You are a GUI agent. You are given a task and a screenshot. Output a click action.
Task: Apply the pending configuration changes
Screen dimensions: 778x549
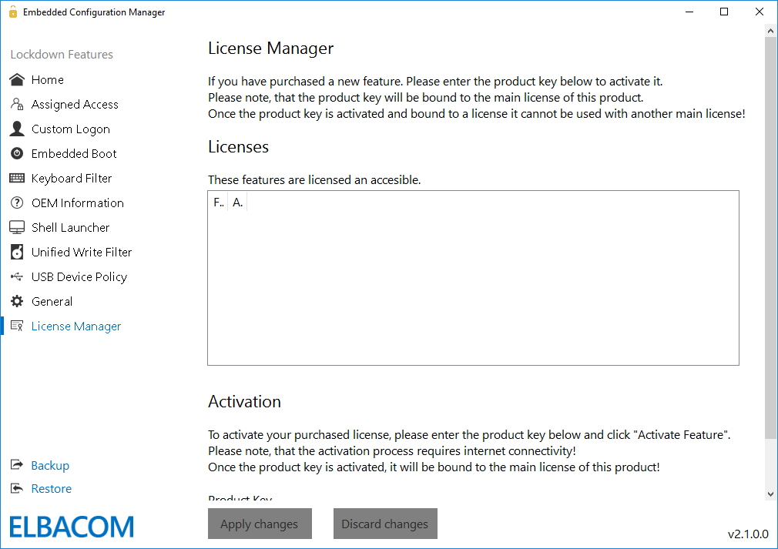(x=260, y=524)
